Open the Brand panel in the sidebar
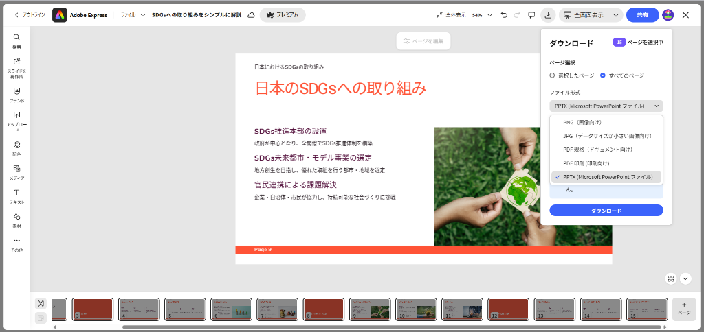 [16, 94]
